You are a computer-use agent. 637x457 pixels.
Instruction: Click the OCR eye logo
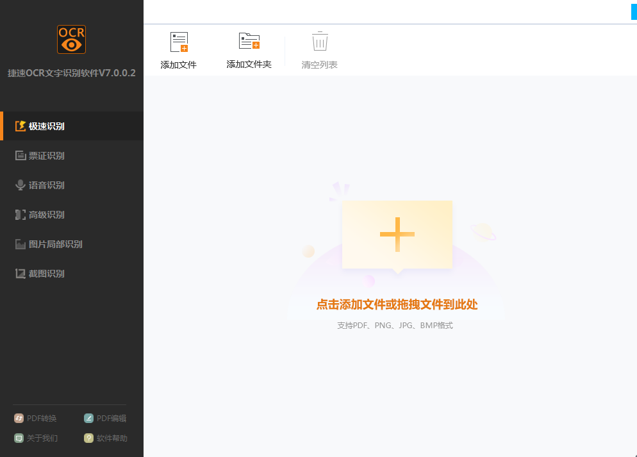click(71, 39)
